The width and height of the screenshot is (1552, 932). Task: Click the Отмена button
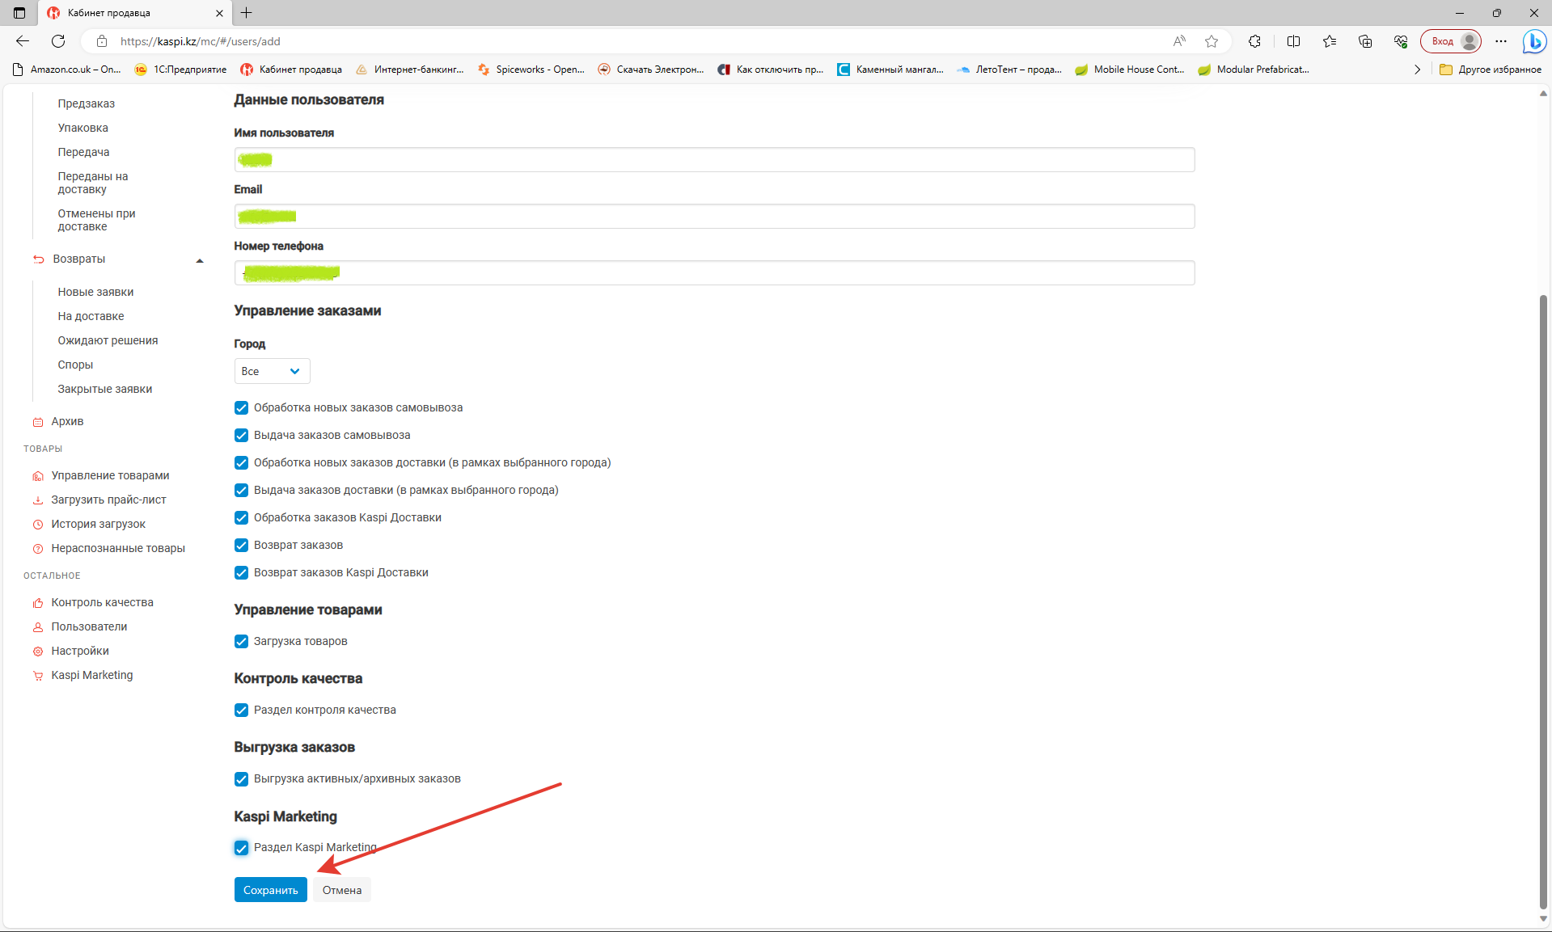tap(341, 890)
